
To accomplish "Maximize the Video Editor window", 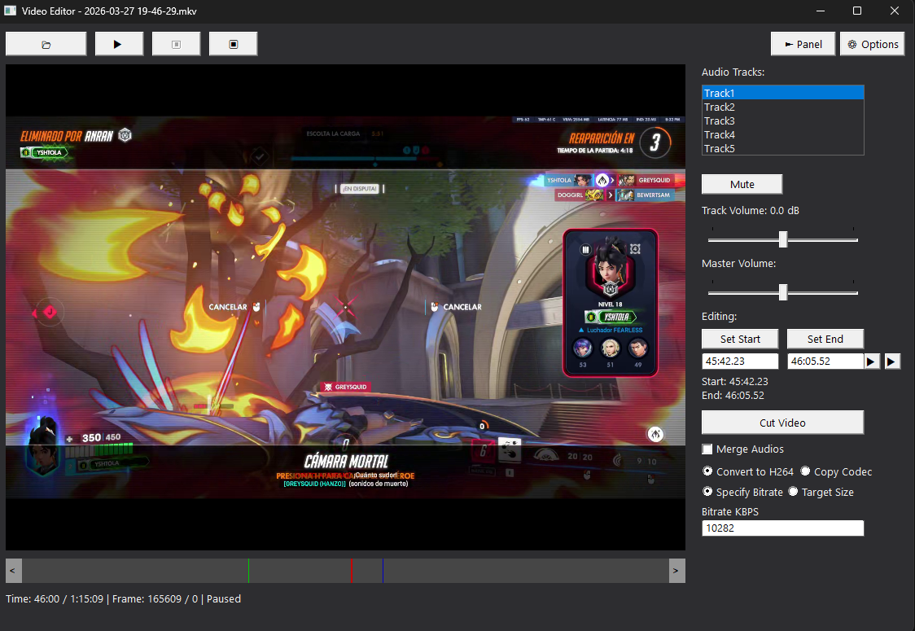I will pyautogui.click(x=856, y=11).
